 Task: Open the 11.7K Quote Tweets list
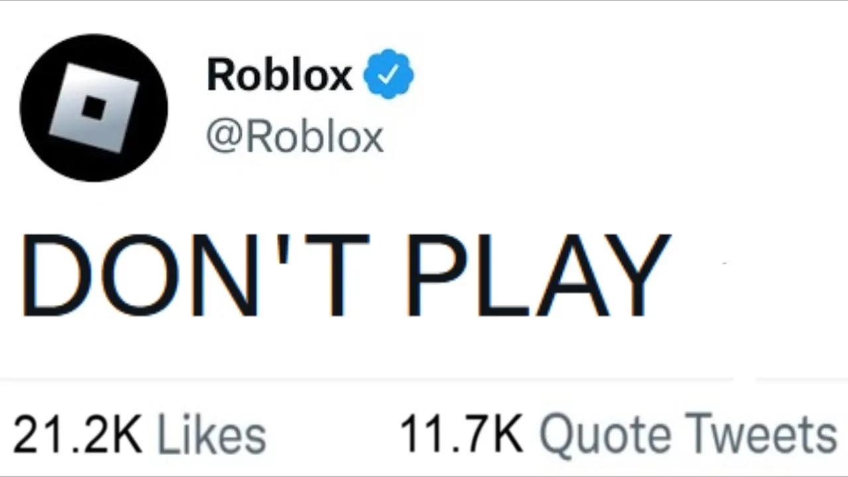618,435
